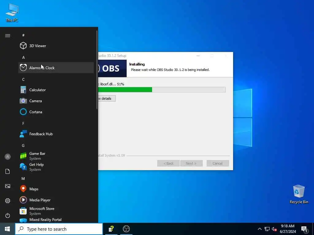This screenshot has height=235, width=314.
Task: Click the libcef.dll 51% status text
Action: (111, 84)
